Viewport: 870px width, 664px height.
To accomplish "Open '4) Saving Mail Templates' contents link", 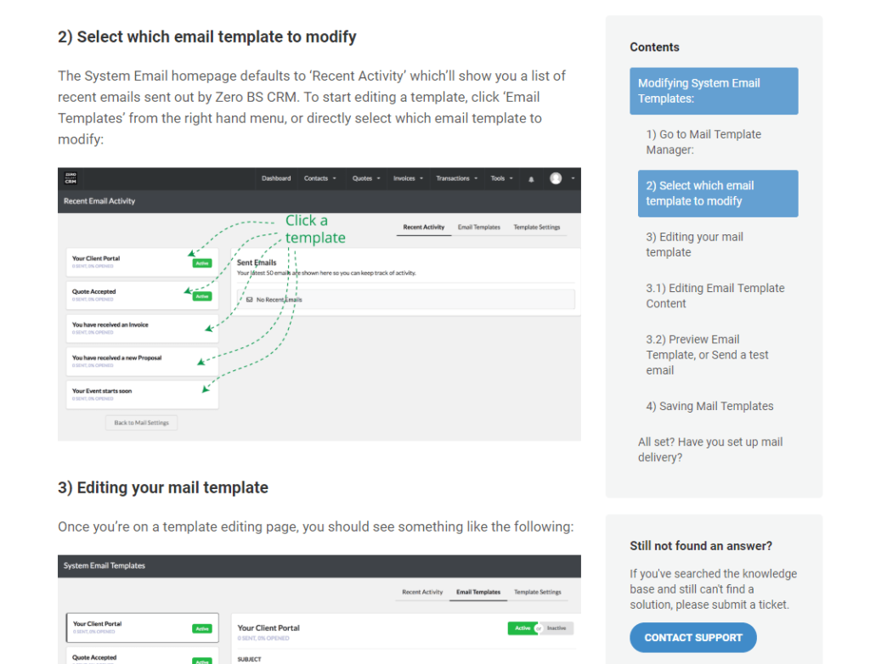I will (x=709, y=406).
